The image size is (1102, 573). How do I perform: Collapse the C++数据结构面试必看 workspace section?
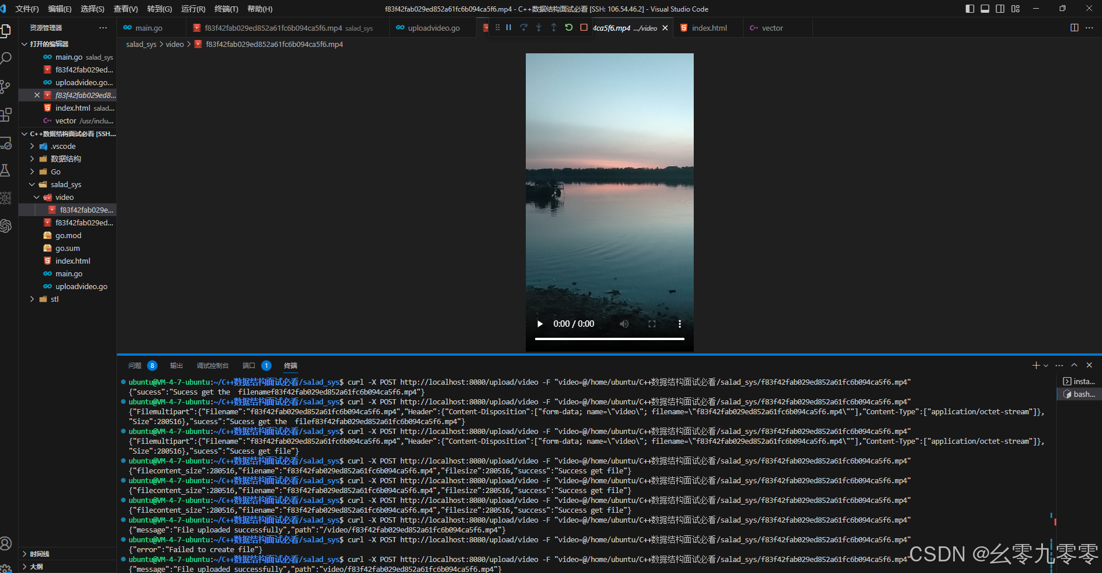tap(68, 134)
